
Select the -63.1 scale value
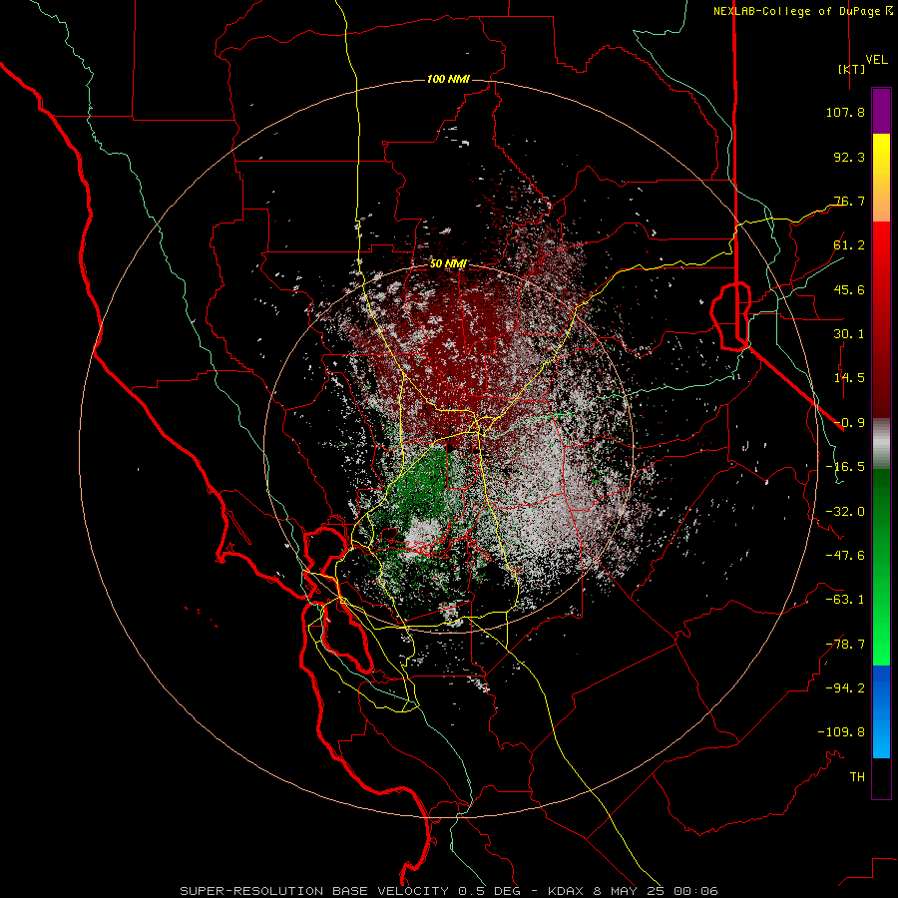pyautogui.click(x=845, y=600)
